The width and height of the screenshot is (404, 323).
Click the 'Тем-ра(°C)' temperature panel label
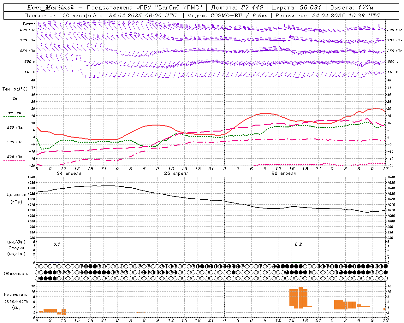(x=15, y=89)
